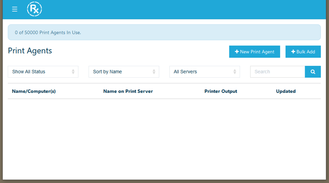Image resolution: width=329 pixels, height=183 pixels.
Task: Create a New Print Agent
Action: pyautogui.click(x=254, y=51)
